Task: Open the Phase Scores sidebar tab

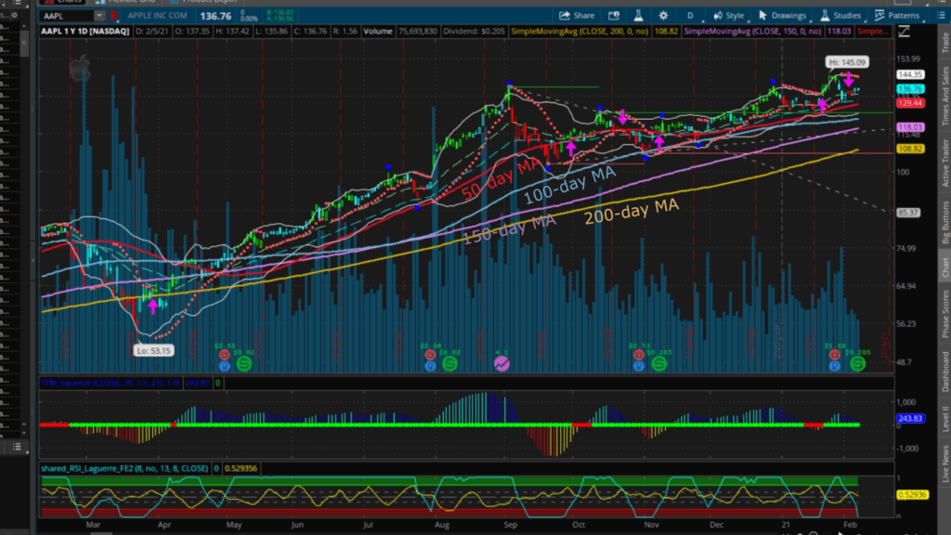Action: [x=944, y=314]
